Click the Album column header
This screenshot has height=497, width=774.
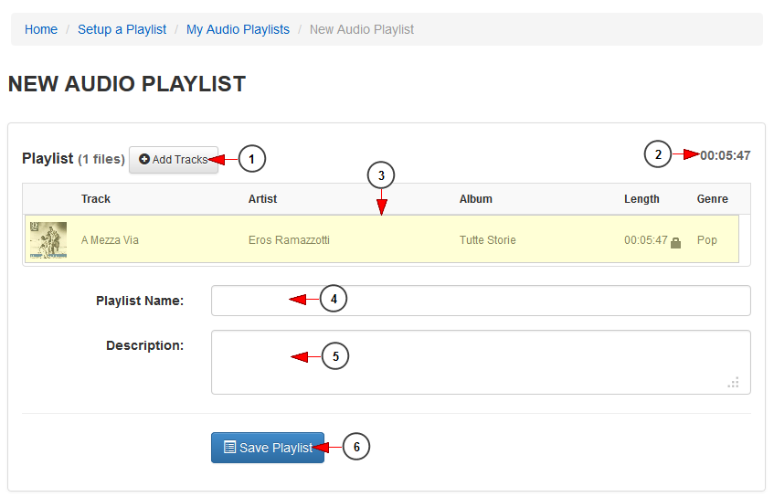click(x=476, y=199)
